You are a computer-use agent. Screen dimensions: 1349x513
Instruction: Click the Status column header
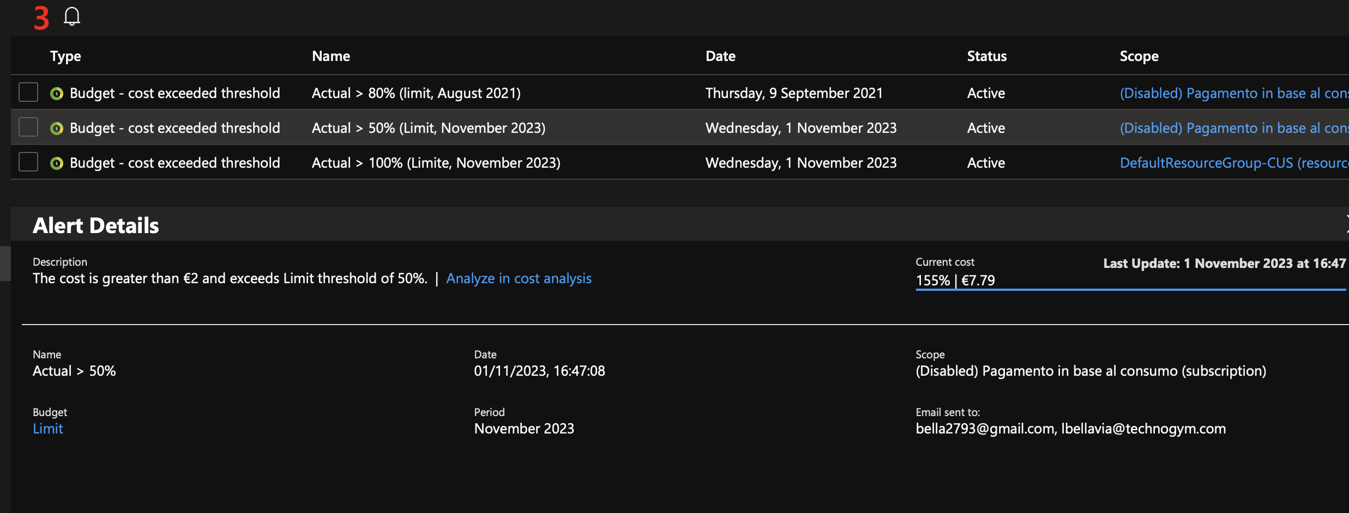point(986,56)
